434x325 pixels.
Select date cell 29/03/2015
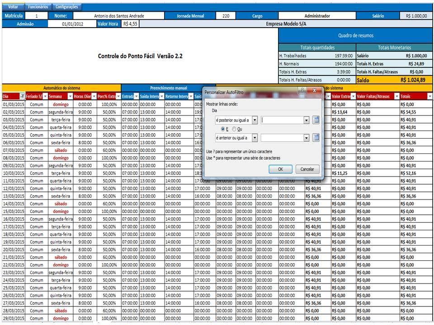[x=14, y=318]
